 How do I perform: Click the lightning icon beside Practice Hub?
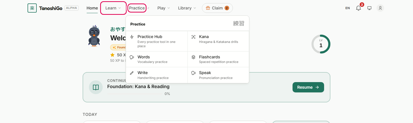[132, 37]
